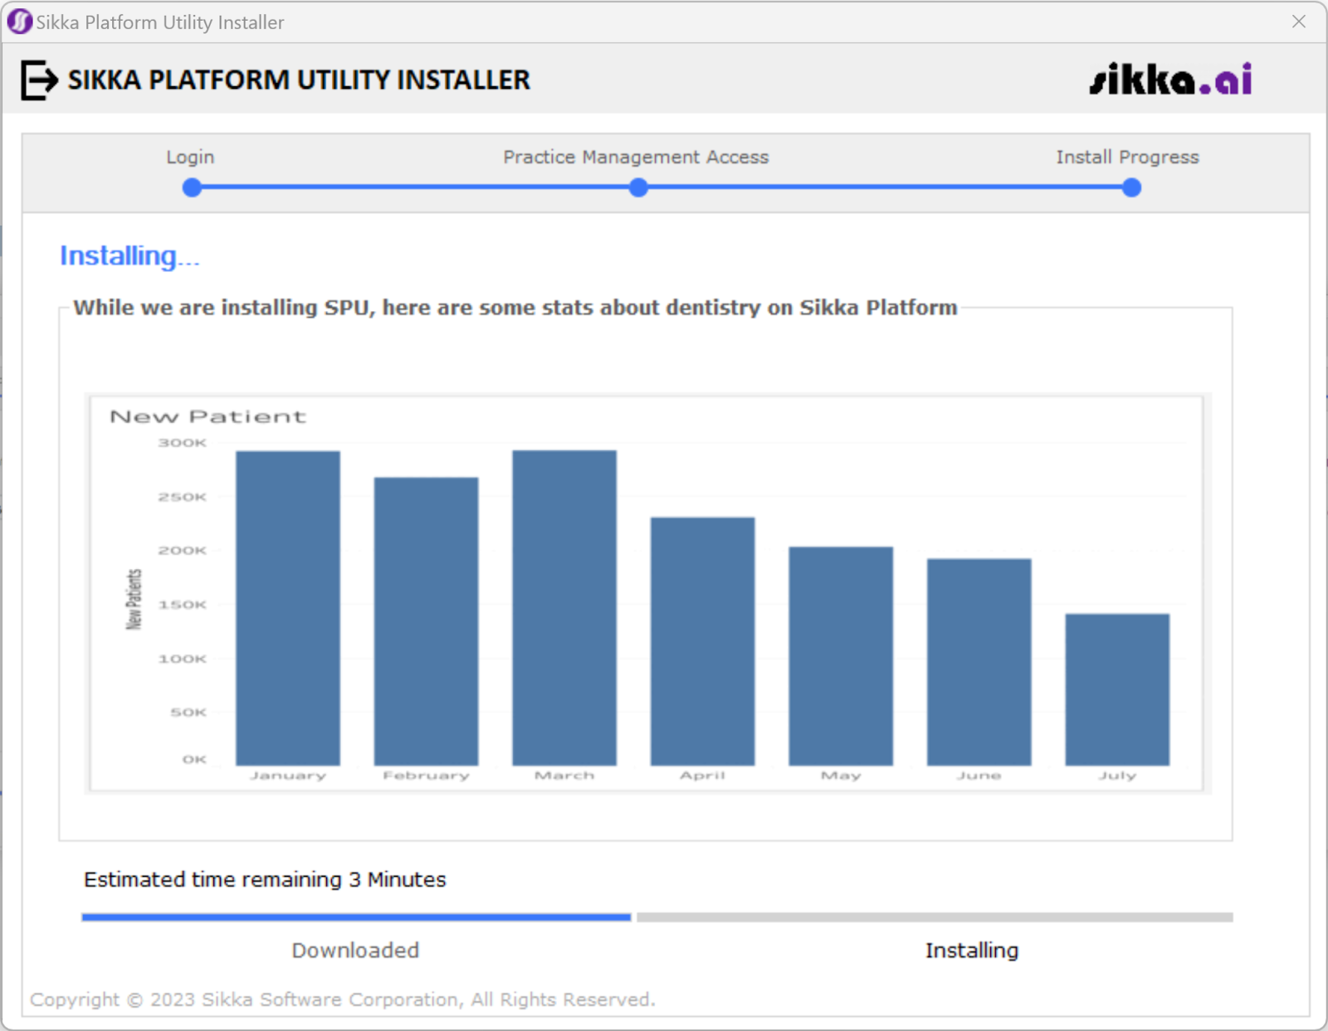Click the May bar in chart

coord(841,656)
